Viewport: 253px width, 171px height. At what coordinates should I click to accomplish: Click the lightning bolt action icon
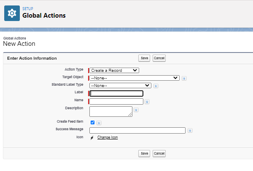[x=92, y=137]
